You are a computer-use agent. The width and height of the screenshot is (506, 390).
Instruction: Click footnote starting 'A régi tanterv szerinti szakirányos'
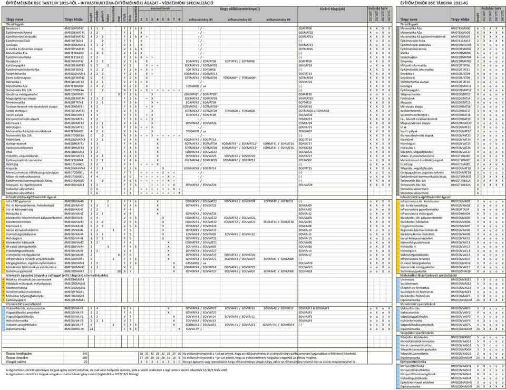coord(117,370)
